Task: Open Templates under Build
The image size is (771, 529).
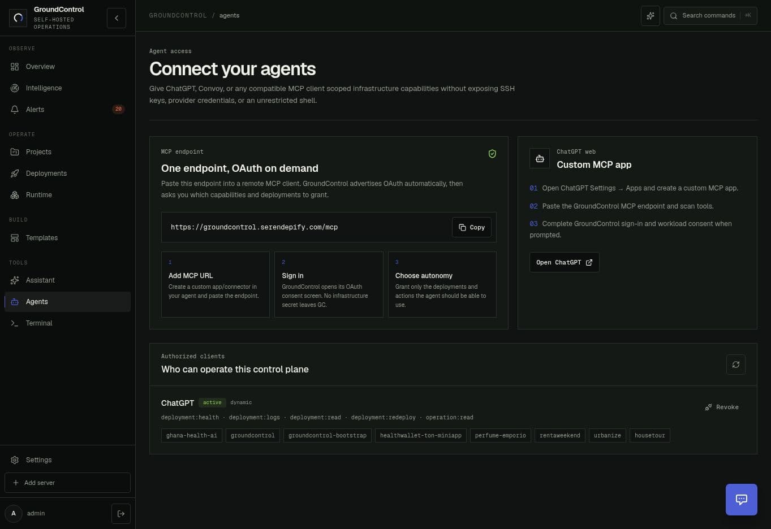Action: [67, 238]
